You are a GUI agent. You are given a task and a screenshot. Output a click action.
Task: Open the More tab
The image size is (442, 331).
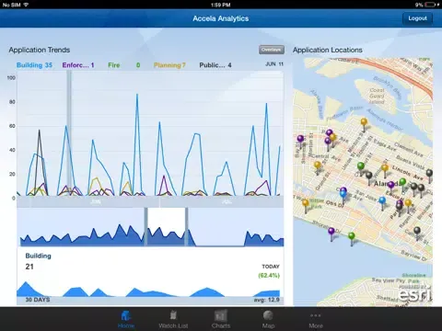coord(316,319)
